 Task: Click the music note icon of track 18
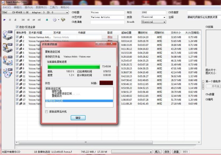tap(21, 103)
